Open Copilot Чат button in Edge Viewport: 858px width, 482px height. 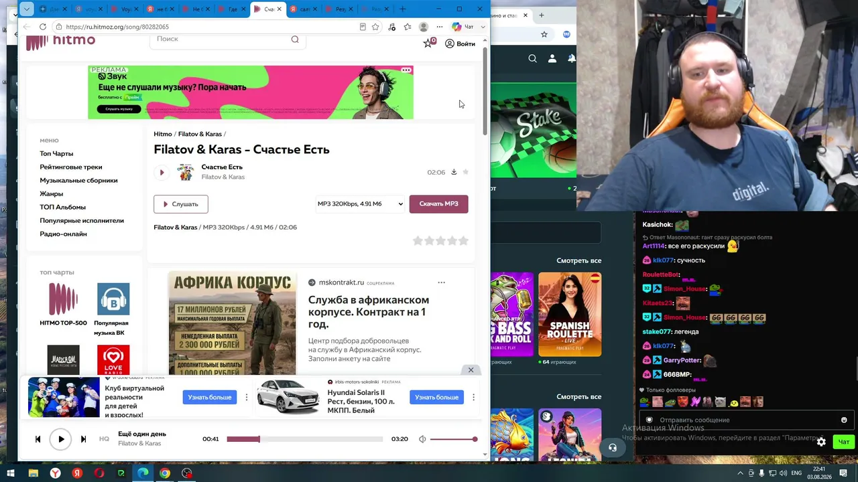463,27
